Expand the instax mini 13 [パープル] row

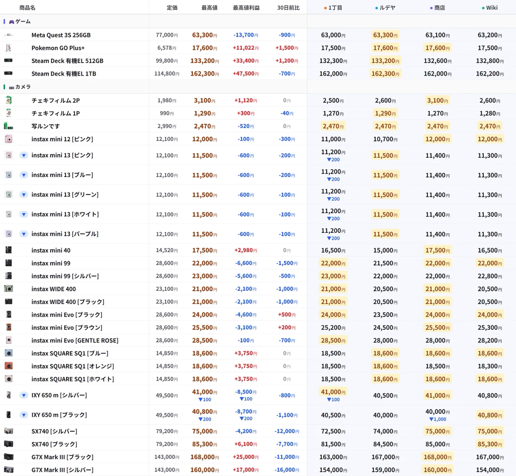24,234
